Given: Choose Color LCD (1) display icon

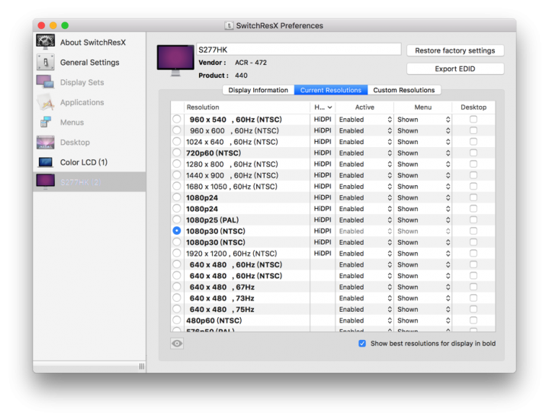Looking at the screenshot, I should point(46,162).
